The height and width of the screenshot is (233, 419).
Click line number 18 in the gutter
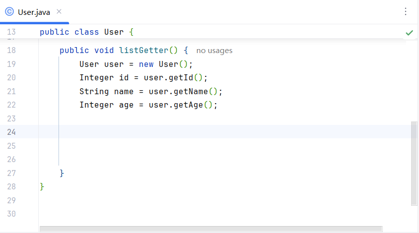pyautogui.click(x=11, y=51)
